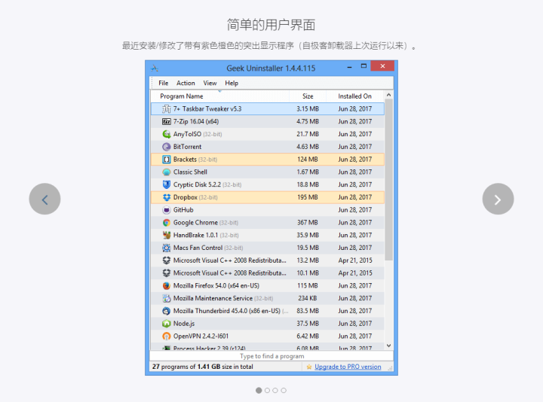This screenshot has height=402, width=543.
Task: Click the GitHub program icon
Action: coord(167,210)
